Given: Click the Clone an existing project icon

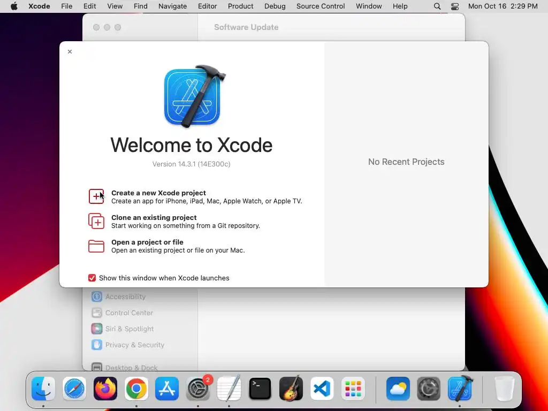Looking at the screenshot, I should [x=96, y=221].
